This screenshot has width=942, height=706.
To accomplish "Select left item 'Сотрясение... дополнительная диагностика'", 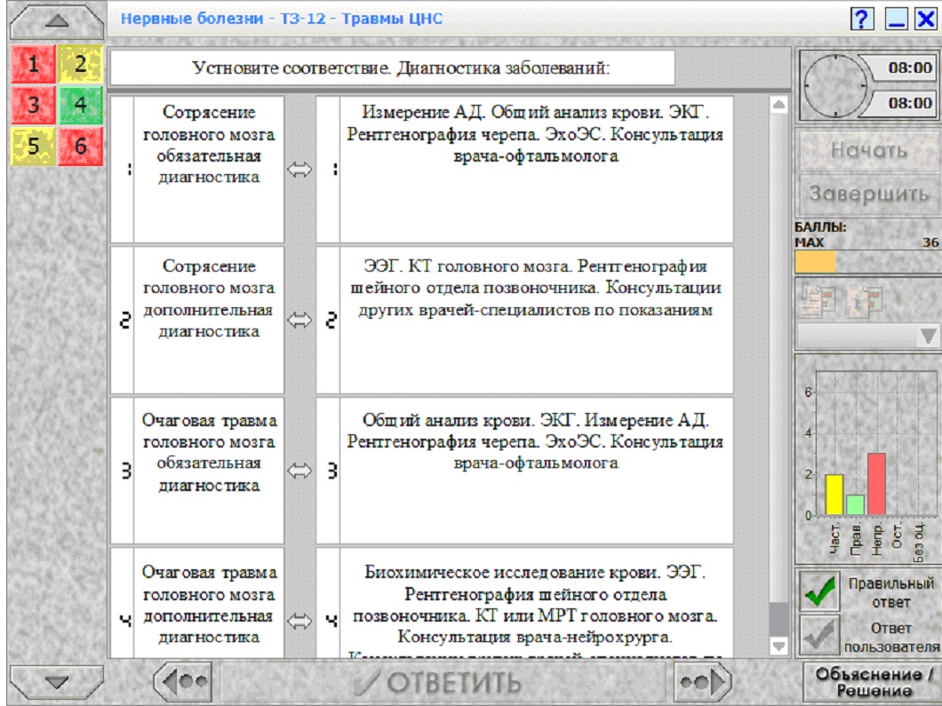I will coord(209,321).
